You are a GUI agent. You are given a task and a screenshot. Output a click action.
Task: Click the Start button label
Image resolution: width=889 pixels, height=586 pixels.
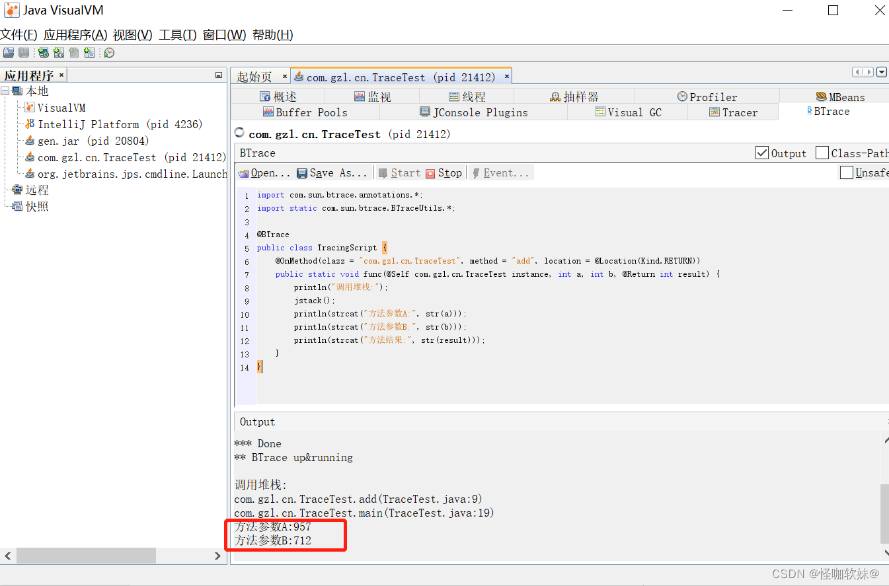pos(405,173)
